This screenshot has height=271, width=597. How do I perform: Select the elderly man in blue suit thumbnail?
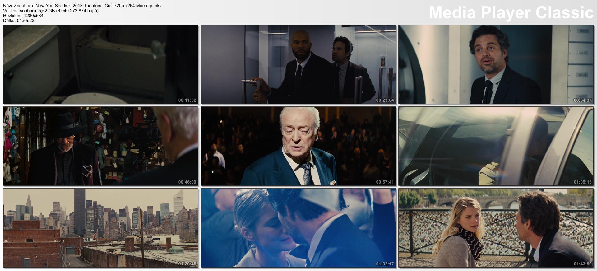(x=298, y=146)
